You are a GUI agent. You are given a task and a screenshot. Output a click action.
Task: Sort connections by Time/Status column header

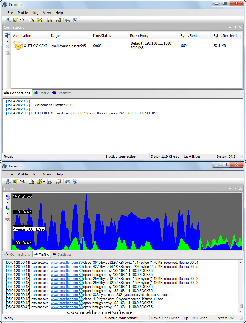(110, 36)
